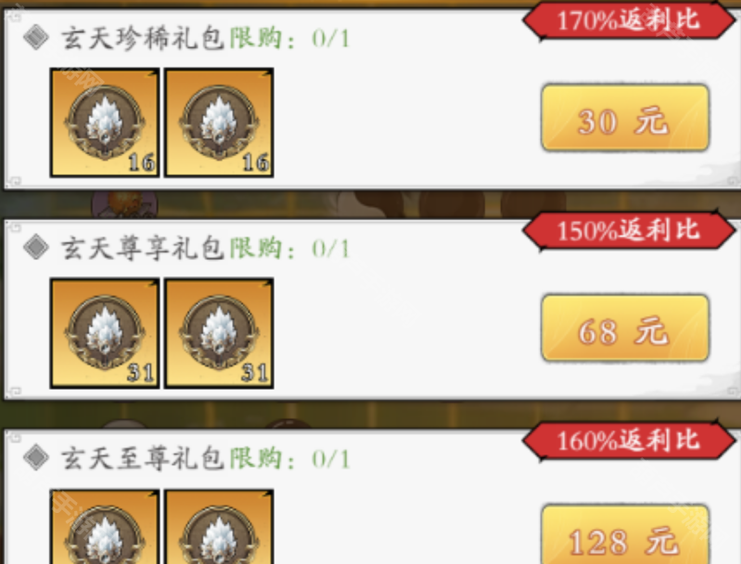The image size is (741, 564).
Task: Click the diamond icon beside 玄天珍稀礼包
Action: click(36, 37)
